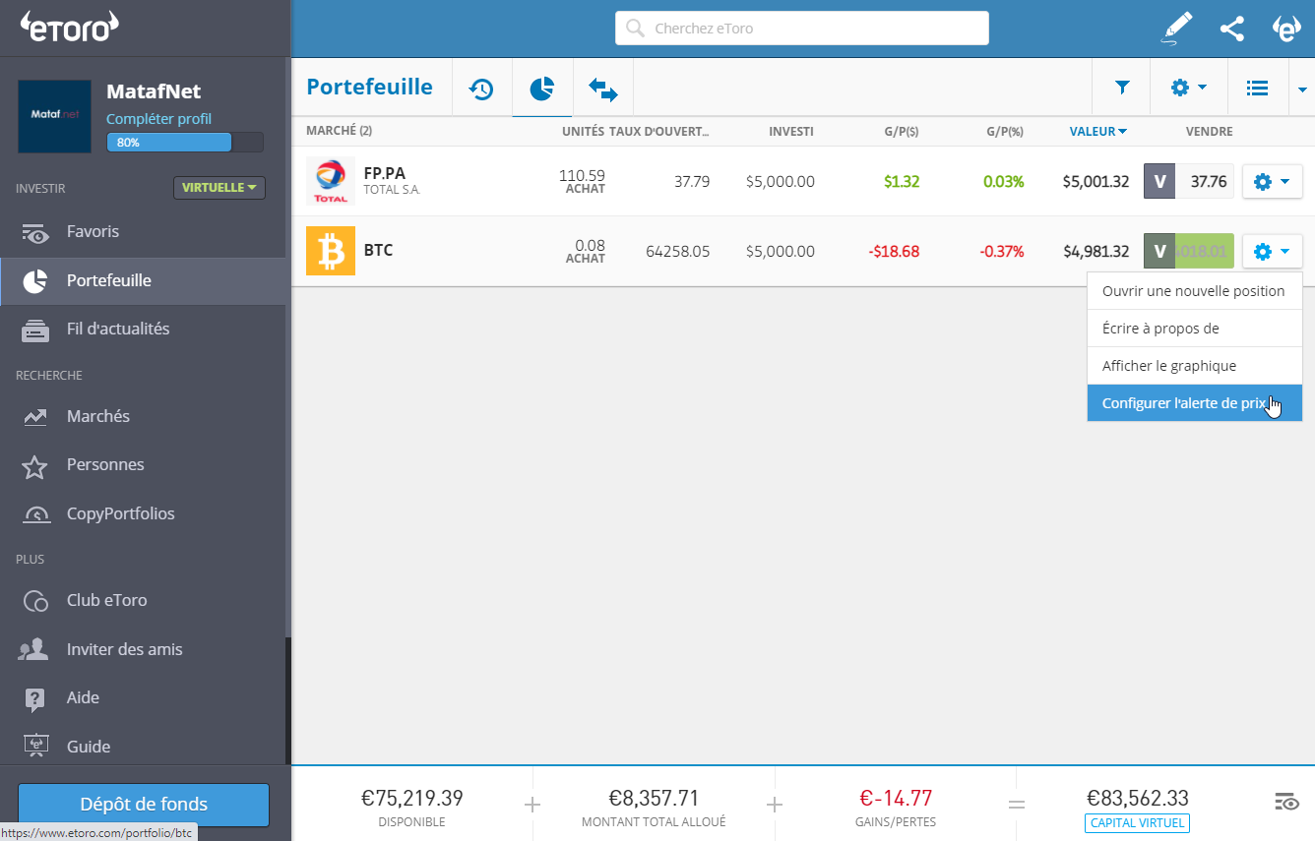Image resolution: width=1315 pixels, height=841 pixels.
Task: Click the 80% profile completion bar
Action: (x=185, y=143)
